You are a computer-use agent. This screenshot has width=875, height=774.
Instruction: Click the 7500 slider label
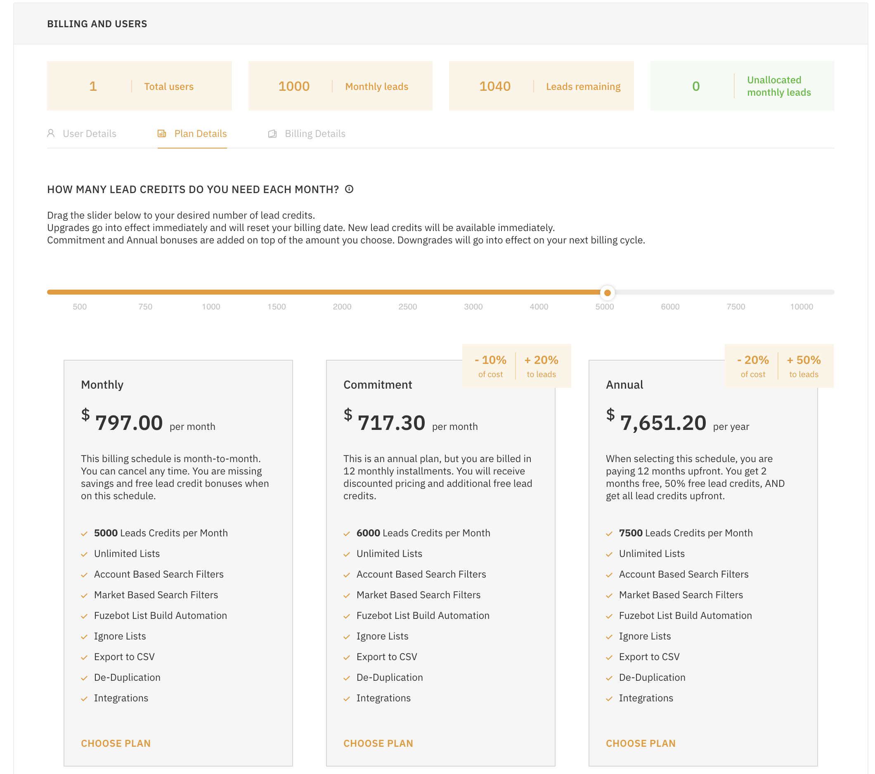[x=735, y=307]
